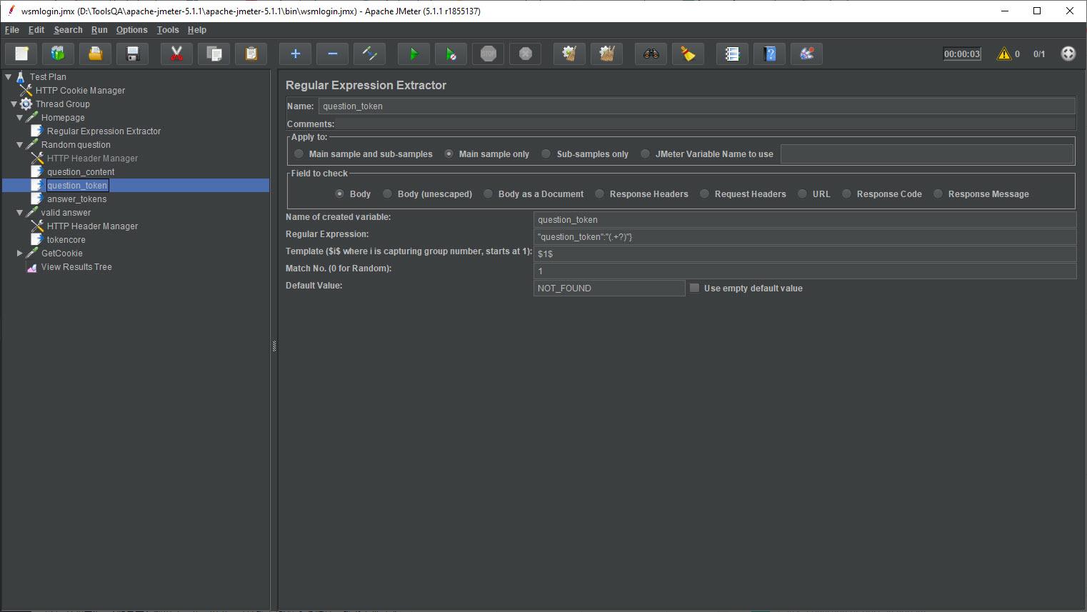1087x612 pixels.
Task: Select Regular Expression Extractor under Homepage
Action: pos(104,131)
